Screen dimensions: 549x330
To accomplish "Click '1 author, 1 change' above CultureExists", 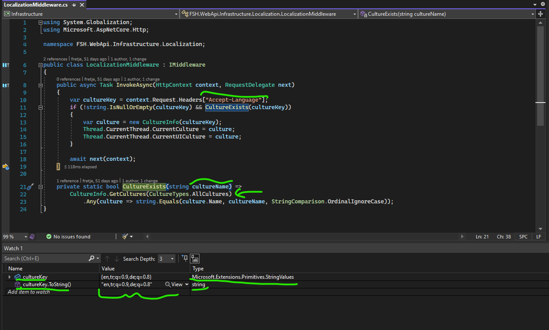I will coord(139,181).
